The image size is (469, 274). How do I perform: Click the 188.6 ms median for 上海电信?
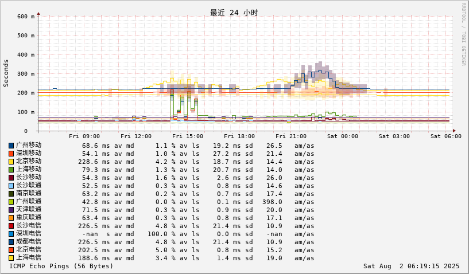click(x=94, y=259)
